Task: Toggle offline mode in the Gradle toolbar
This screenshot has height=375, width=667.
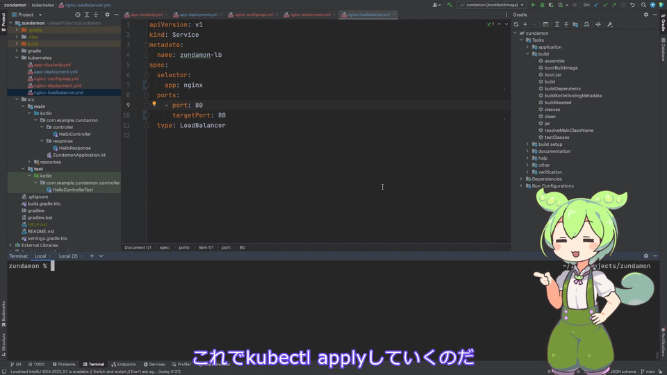Action: 598,25
